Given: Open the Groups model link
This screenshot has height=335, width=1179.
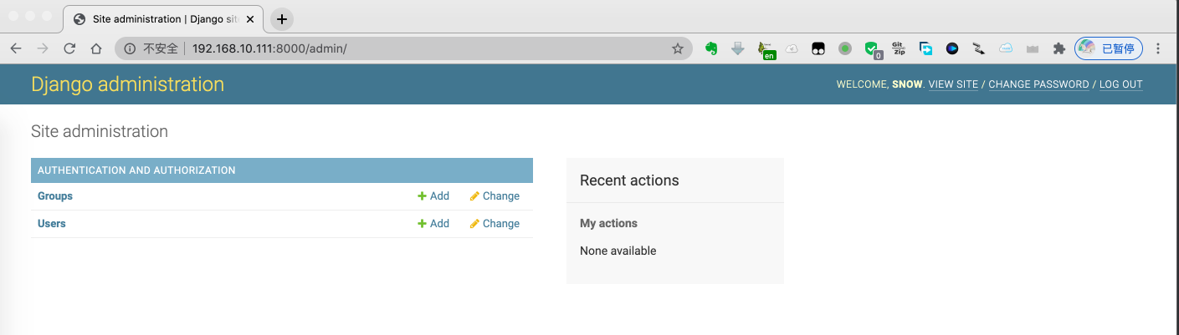Looking at the screenshot, I should pyautogui.click(x=55, y=196).
